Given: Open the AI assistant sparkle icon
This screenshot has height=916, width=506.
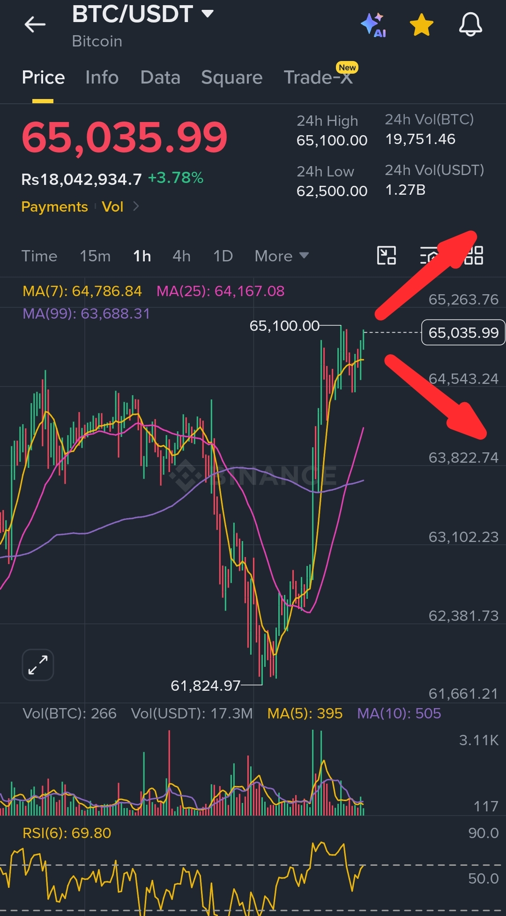Looking at the screenshot, I should 373,25.
